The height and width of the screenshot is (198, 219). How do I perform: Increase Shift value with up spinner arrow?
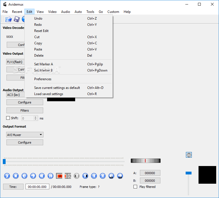[x=36, y=117]
